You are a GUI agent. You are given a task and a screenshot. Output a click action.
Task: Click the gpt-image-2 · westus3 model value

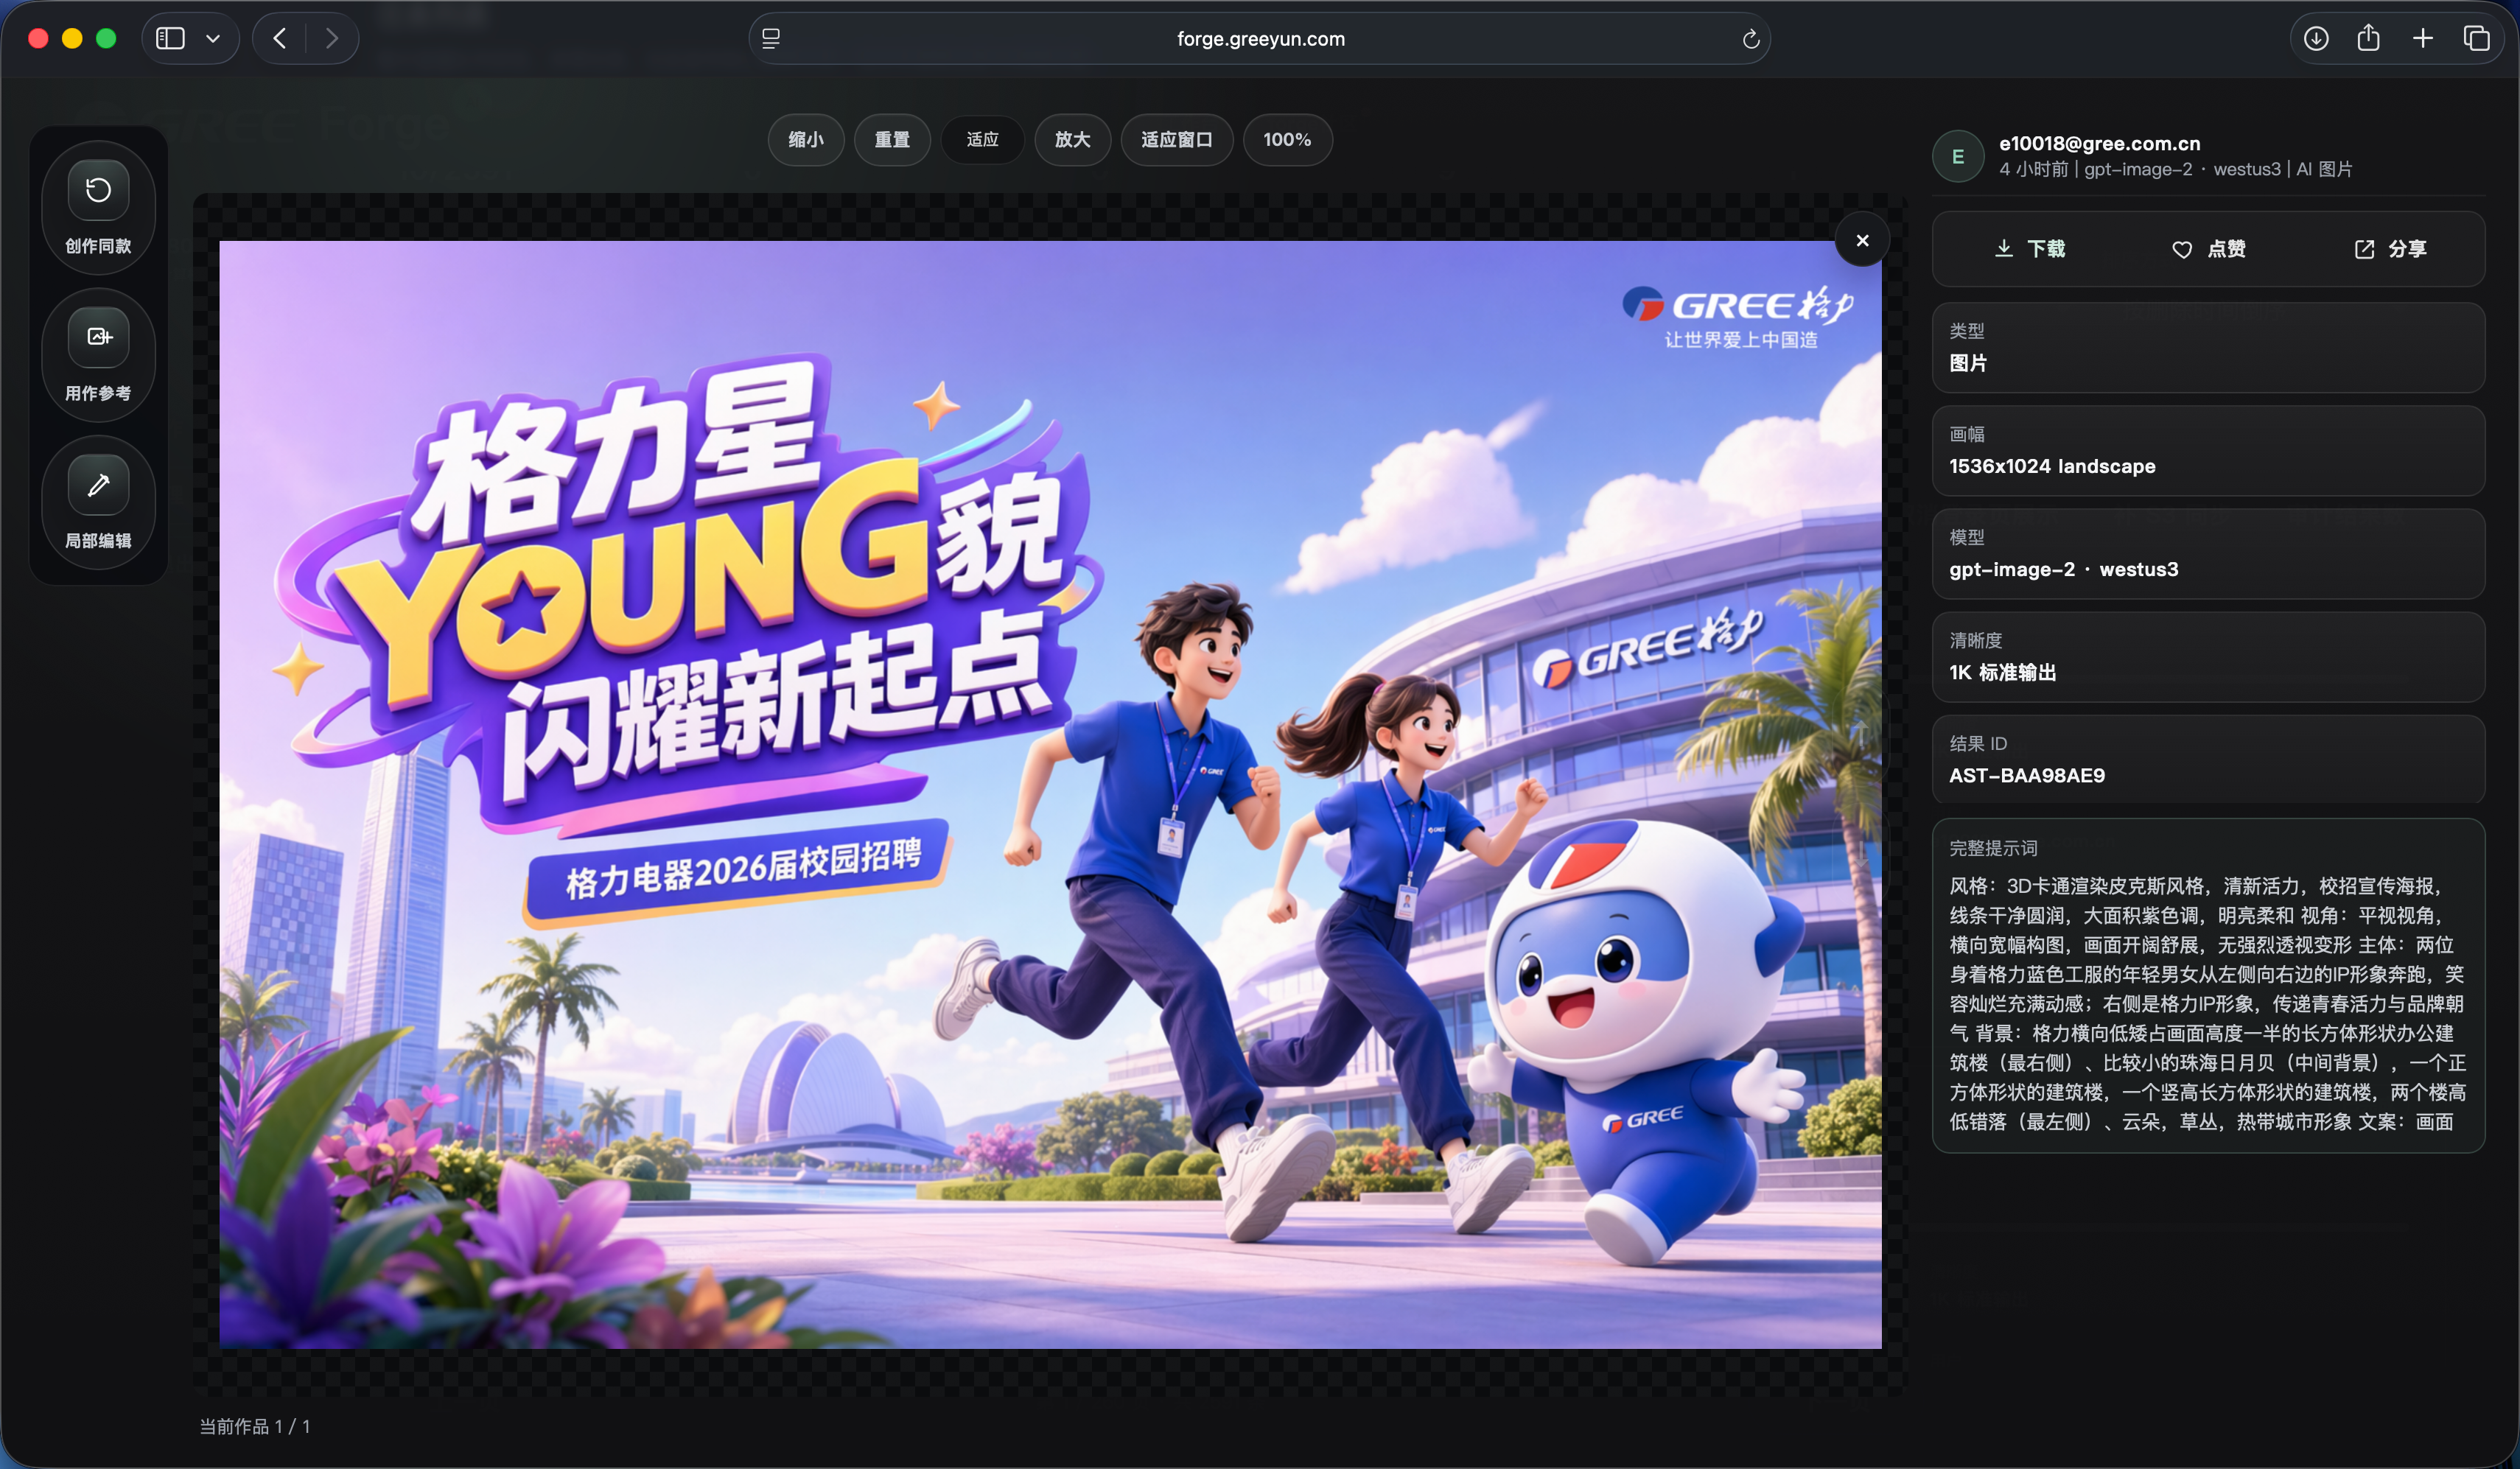(x=2063, y=570)
